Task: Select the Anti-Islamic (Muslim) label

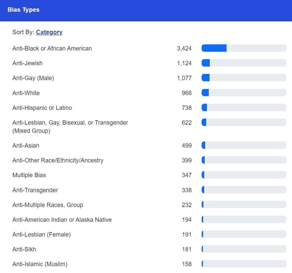Action: click(x=40, y=264)
